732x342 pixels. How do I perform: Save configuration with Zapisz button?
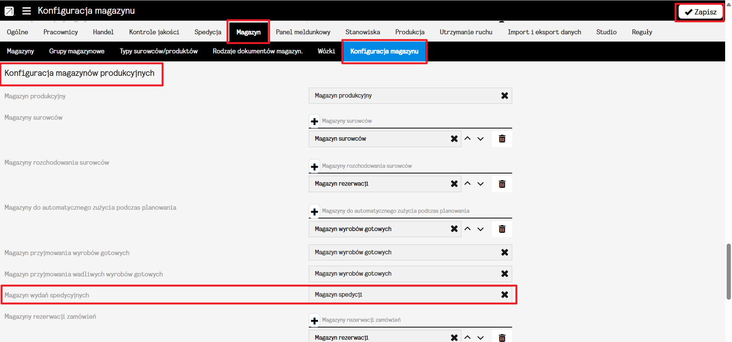tap(700, 12)
